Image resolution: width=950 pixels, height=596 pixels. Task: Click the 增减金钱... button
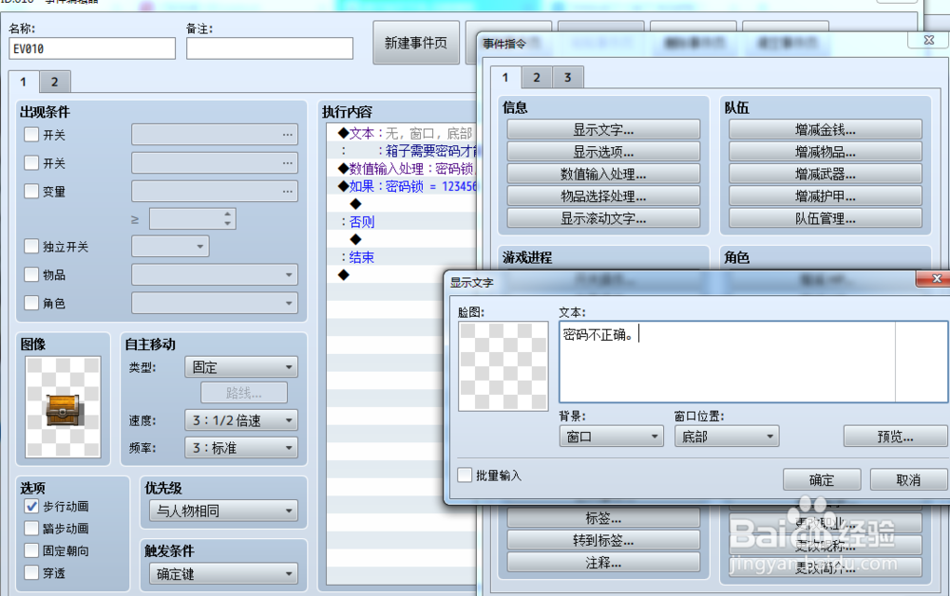click(826, 129)
